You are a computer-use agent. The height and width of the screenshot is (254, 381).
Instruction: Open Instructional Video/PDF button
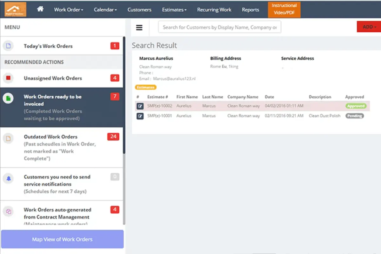(284, 9)
